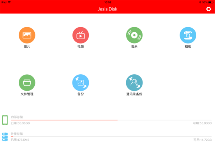The width and height of the screenshot is (215, 161).
Task: Tap the Bluetooth status icon
Action: pyautogui.click(x=200, y=2)
